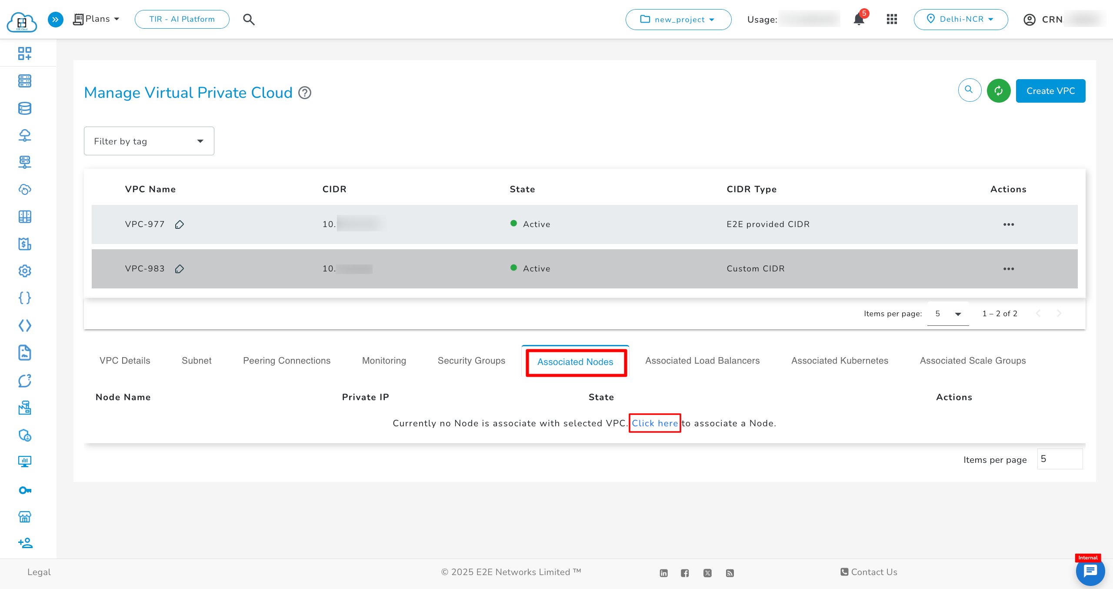Open actions menu for VPC-983

tap(1009, 268)
